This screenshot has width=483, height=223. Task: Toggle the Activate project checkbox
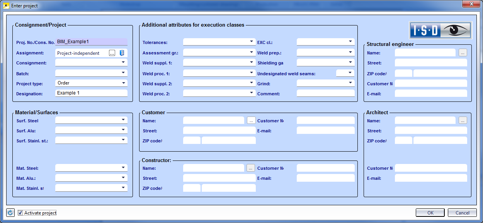pos(20,213)
